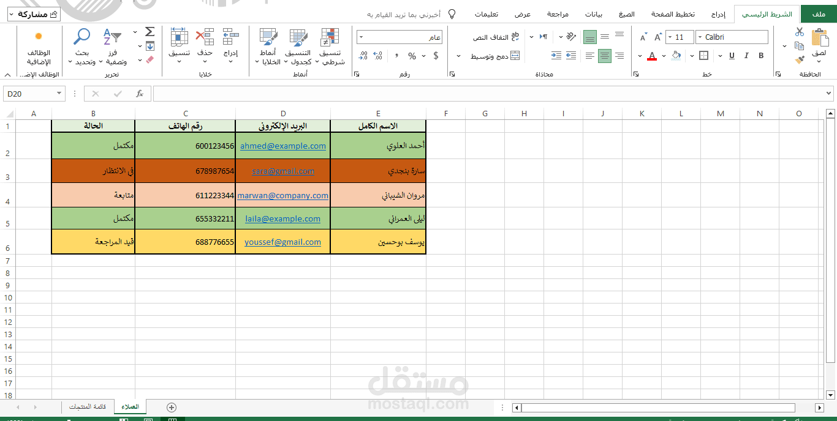Select the Format Painter brush
The width and height of the screenshot is (837, 421).
[x=800, y=60]
